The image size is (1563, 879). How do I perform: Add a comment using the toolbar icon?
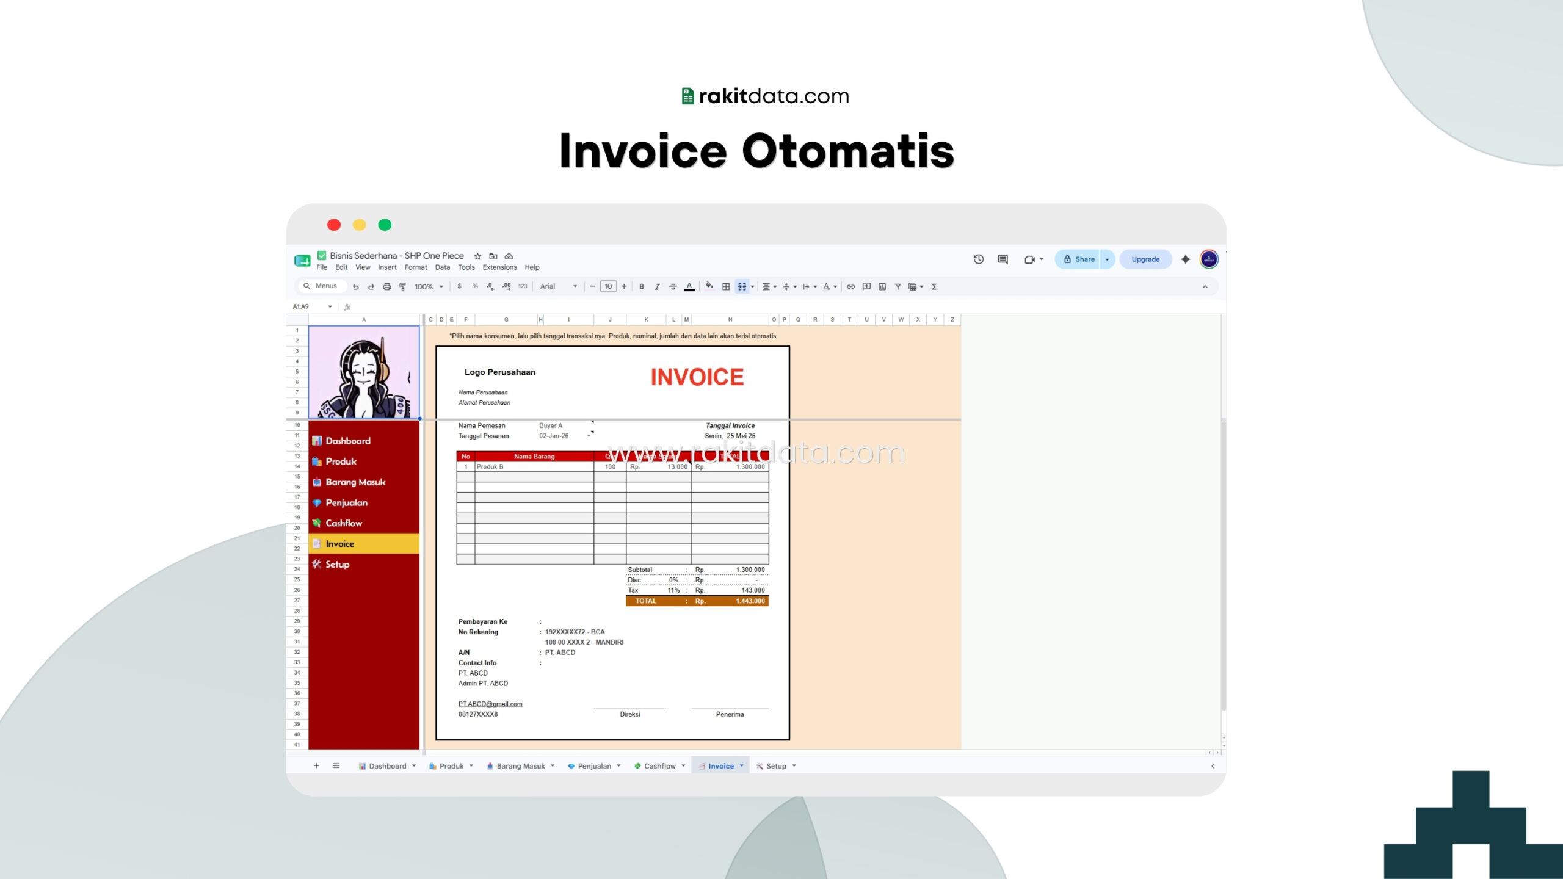866,286
